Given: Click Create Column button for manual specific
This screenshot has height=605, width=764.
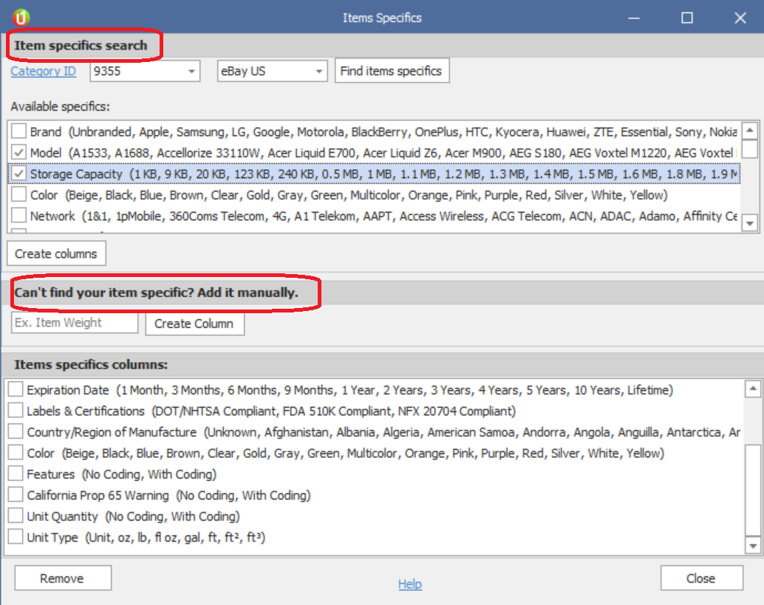Looking at the screenshot, I should click(194, 324).
